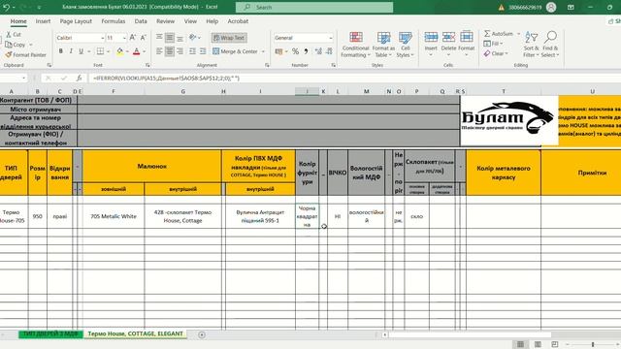621x349 pixels.
Task: Decrease the cell indent
Action: click(192, 51)
